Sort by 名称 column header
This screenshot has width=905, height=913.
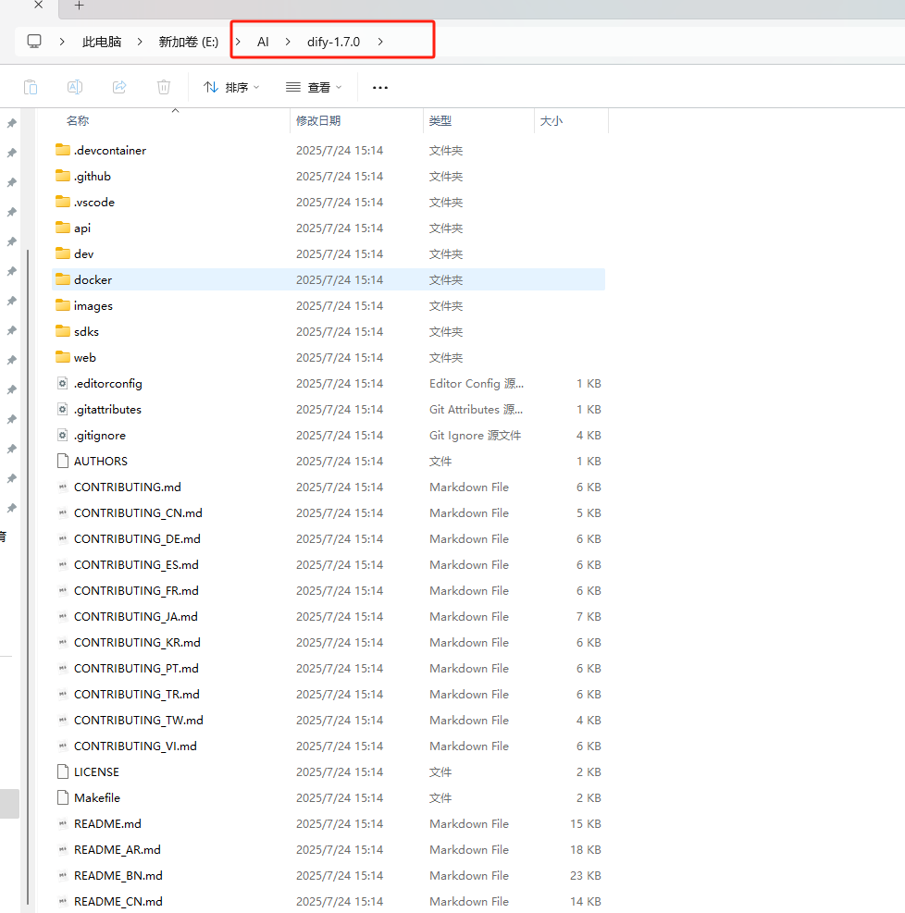78,121
